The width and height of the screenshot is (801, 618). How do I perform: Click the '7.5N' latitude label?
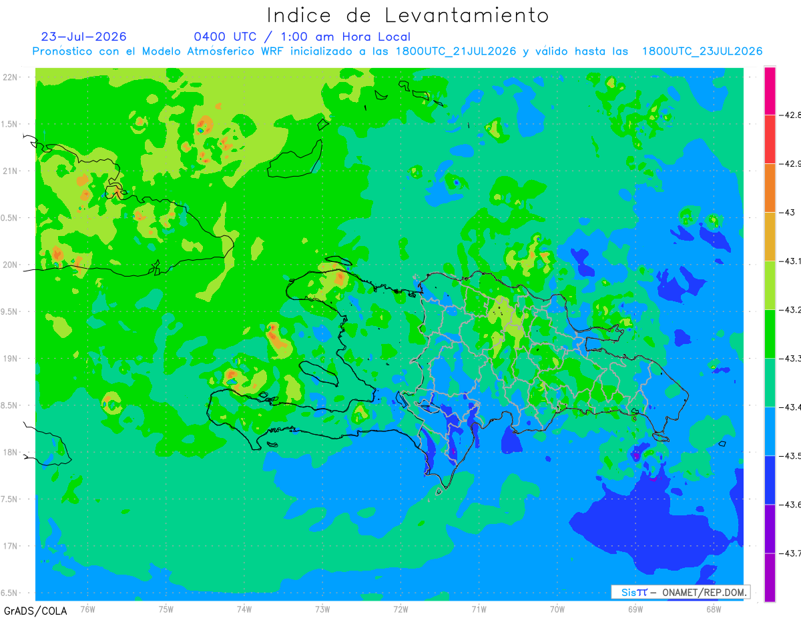(9, 500)
